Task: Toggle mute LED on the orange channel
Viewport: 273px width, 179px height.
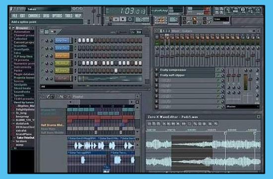Action: (42, 56)
